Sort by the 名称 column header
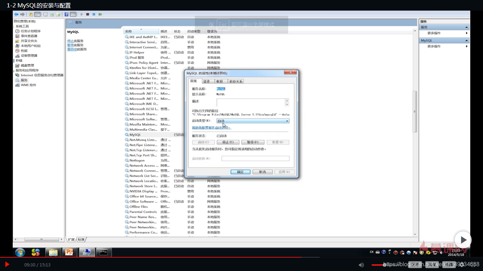483x271 pixels. pyautogui.click(x=141, y=31)
